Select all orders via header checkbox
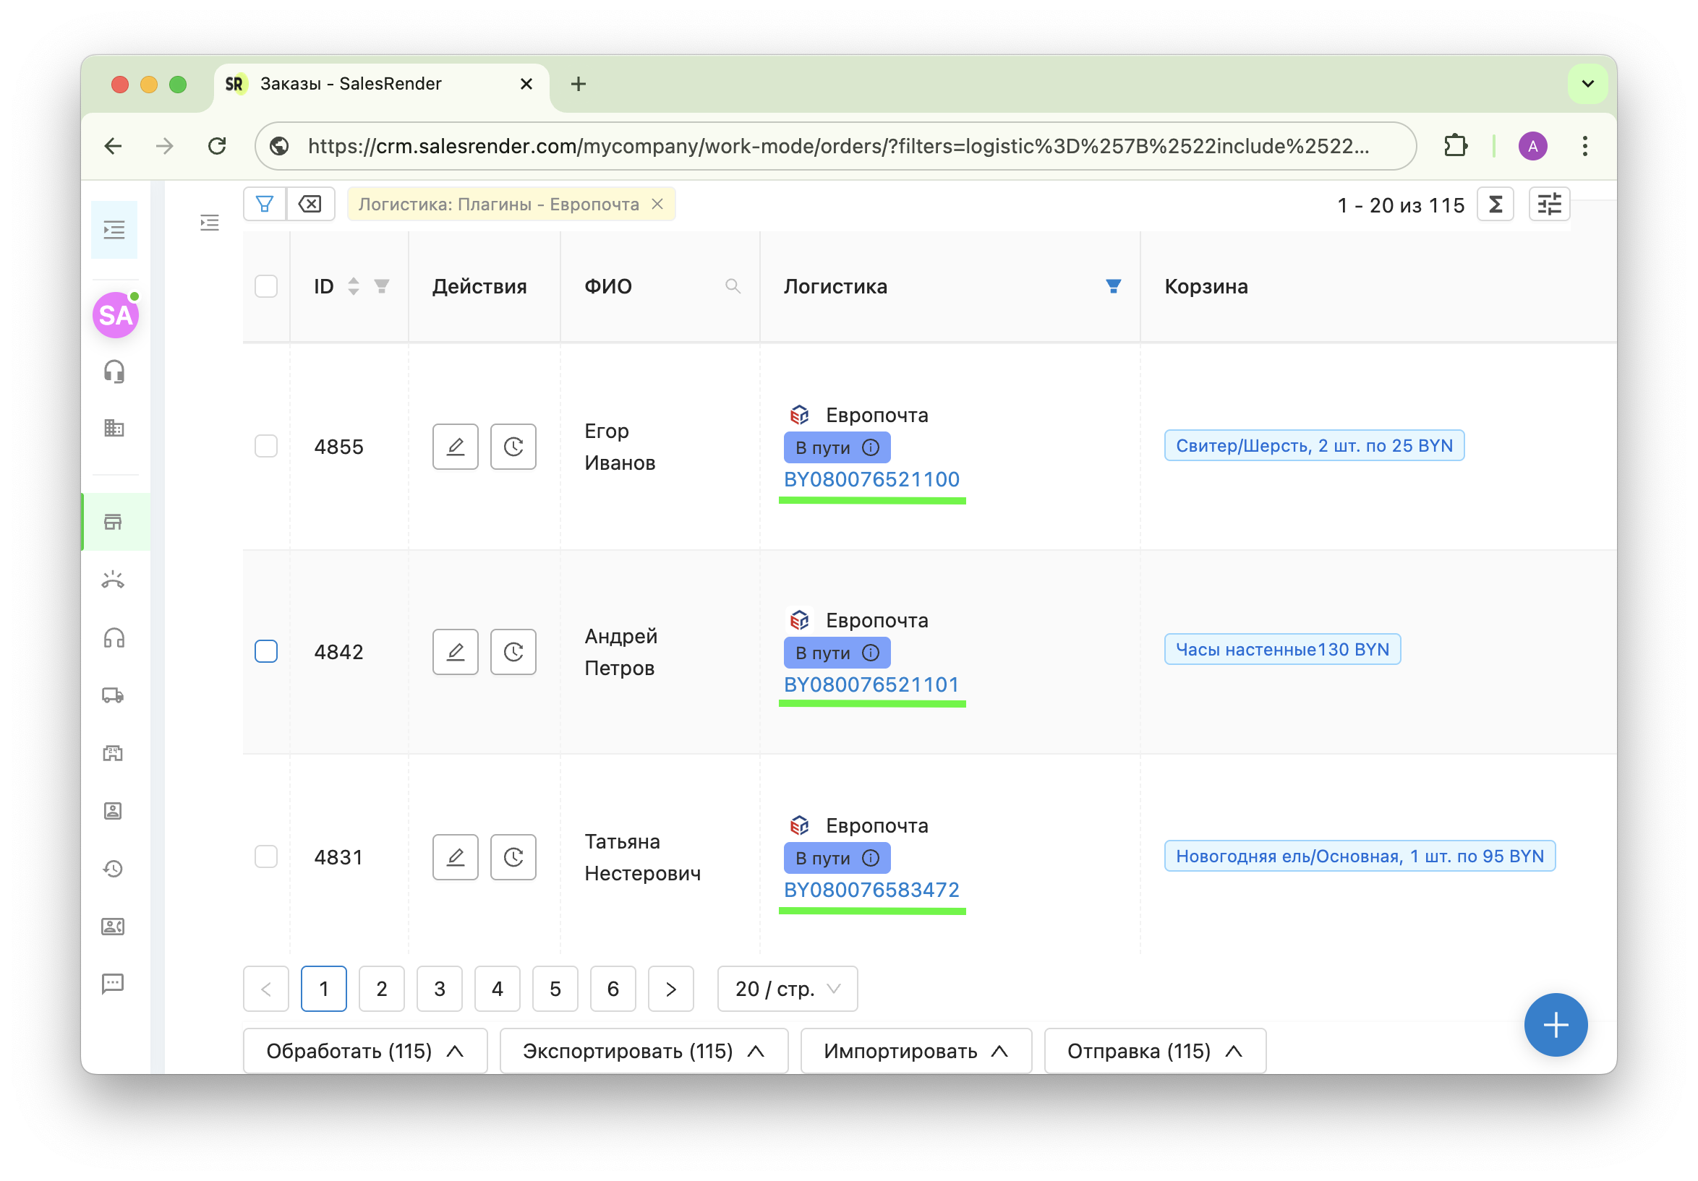1698x1181 pixels. point(265,286)
